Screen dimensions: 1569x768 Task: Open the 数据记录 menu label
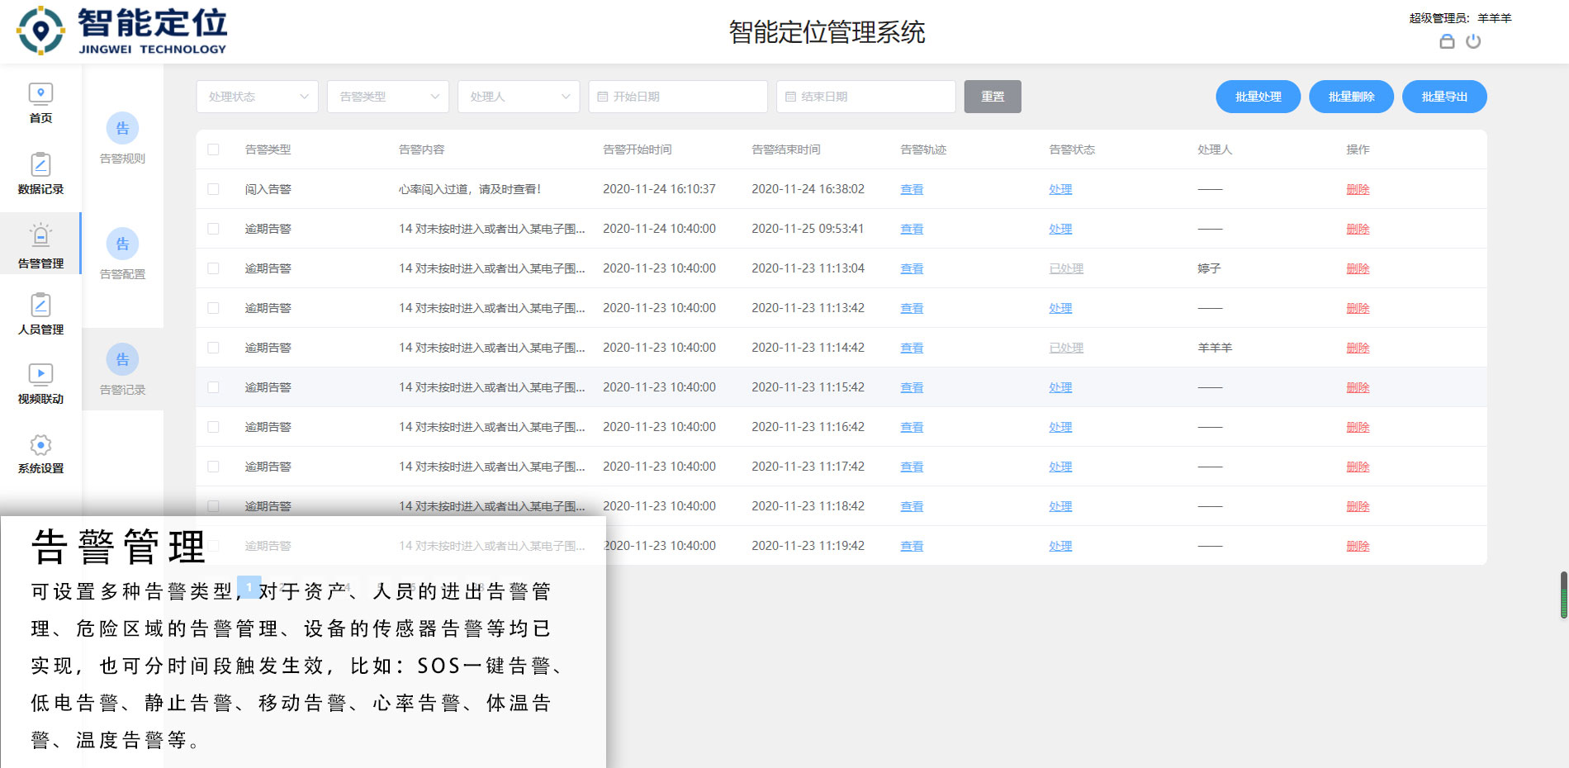(40, 189)
